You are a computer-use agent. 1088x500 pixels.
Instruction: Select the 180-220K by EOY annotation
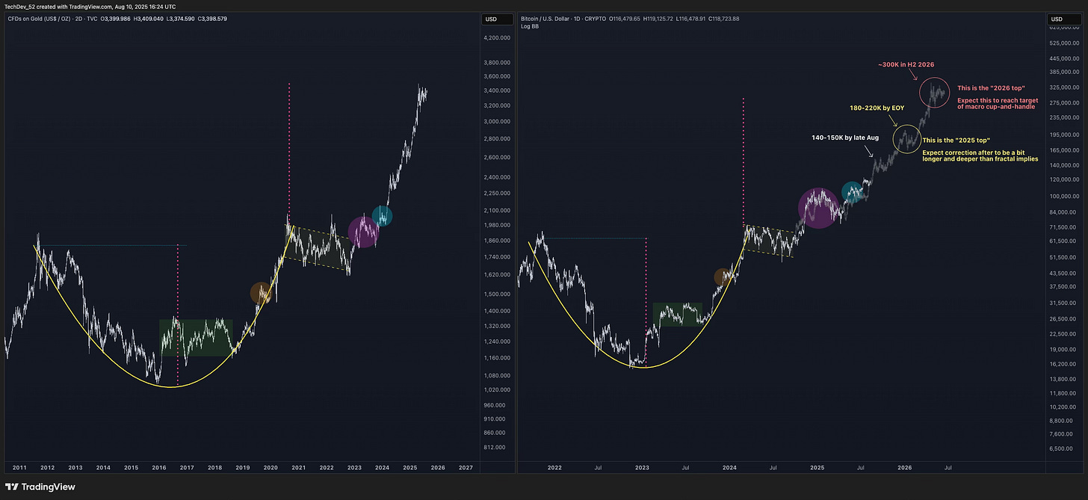(x=877, y=108)
